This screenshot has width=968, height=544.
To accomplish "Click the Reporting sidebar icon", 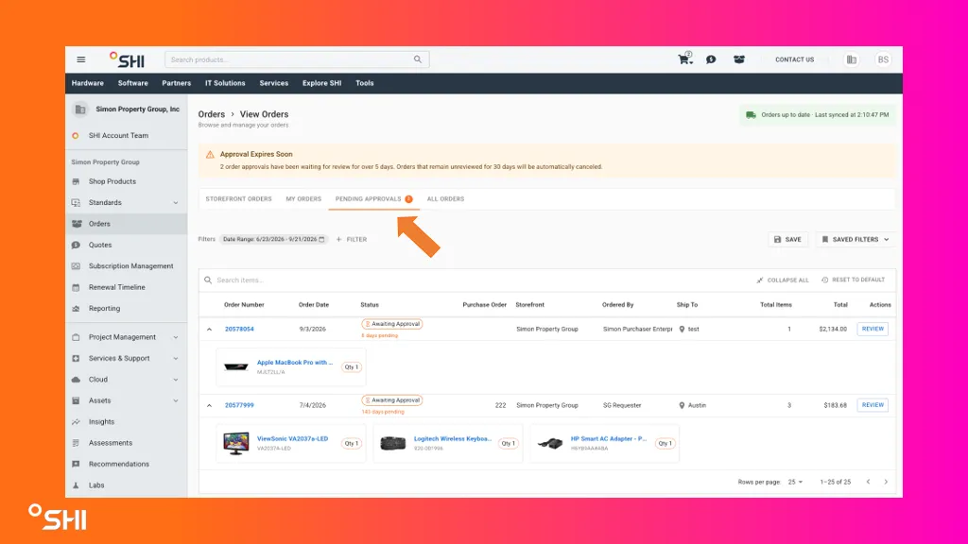I will [x=76, y=309].
